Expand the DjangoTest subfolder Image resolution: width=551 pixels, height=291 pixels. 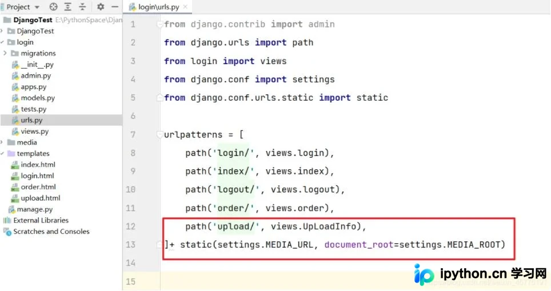pyautogui.click(x=2, y=31)
